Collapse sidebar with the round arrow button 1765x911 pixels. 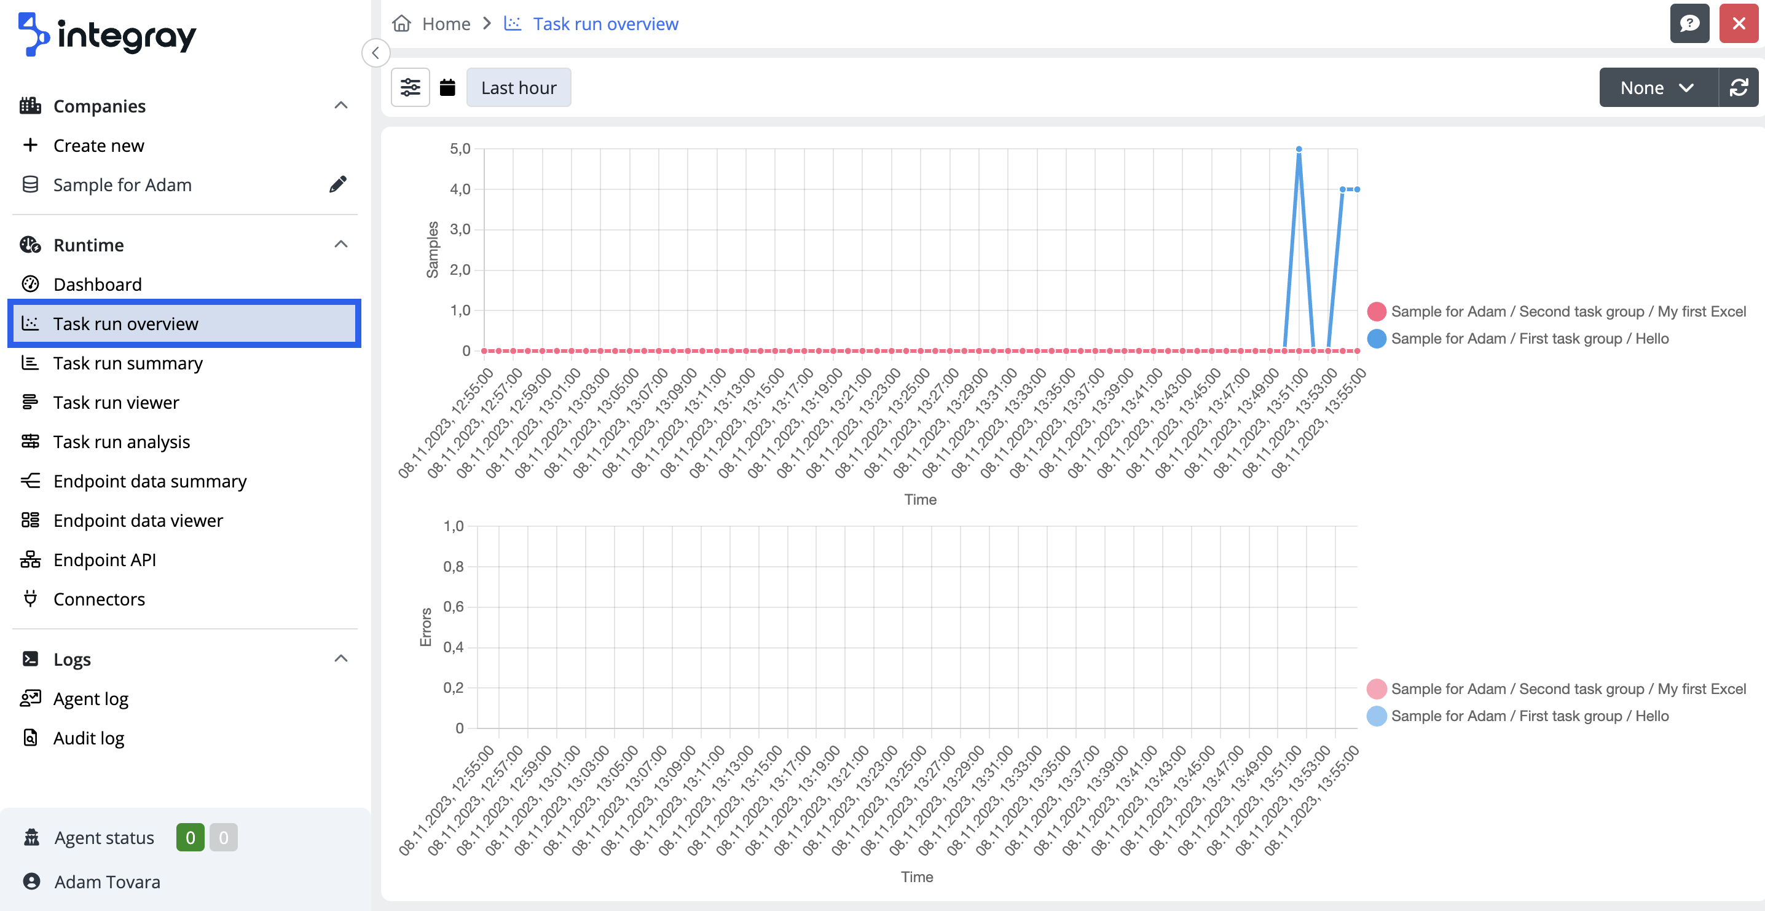375,53
